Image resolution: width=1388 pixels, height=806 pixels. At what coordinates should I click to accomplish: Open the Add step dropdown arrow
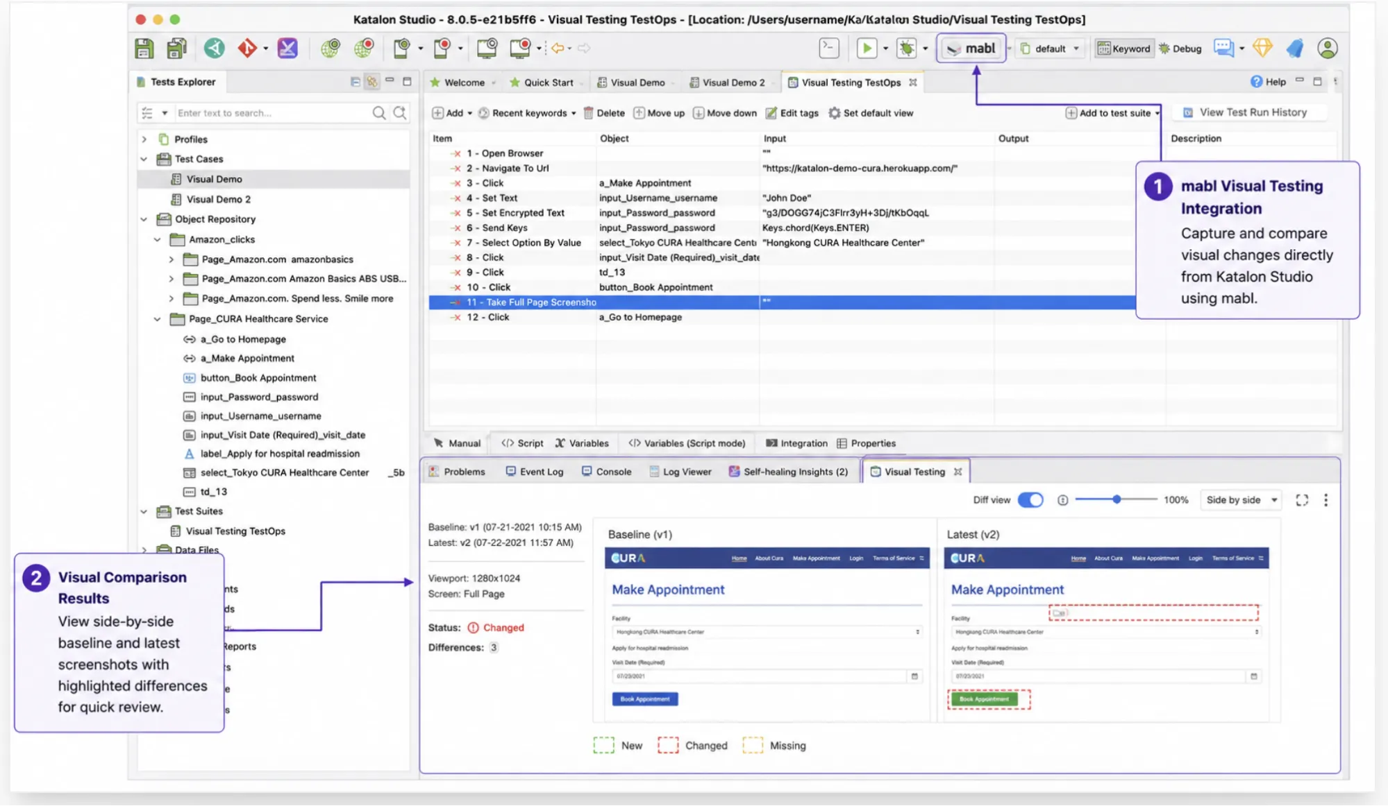click(x=470, y=113)
